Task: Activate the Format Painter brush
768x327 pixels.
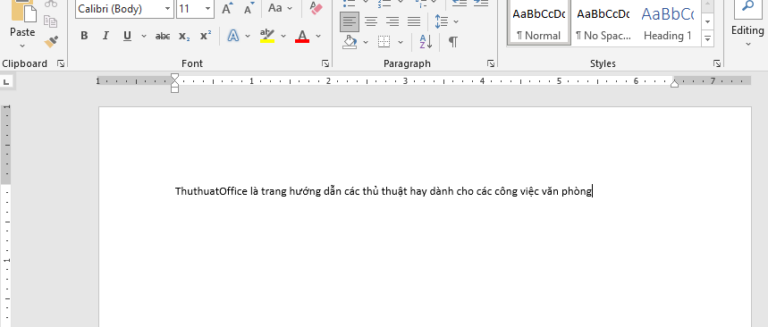Action: coord(51,42)
